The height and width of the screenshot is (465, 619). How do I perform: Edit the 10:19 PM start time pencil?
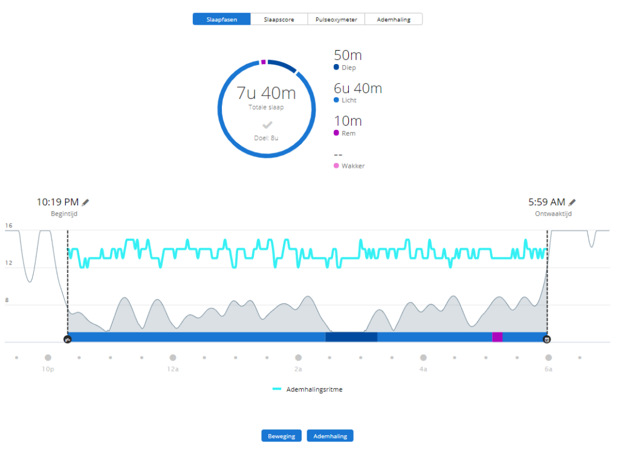86,202
